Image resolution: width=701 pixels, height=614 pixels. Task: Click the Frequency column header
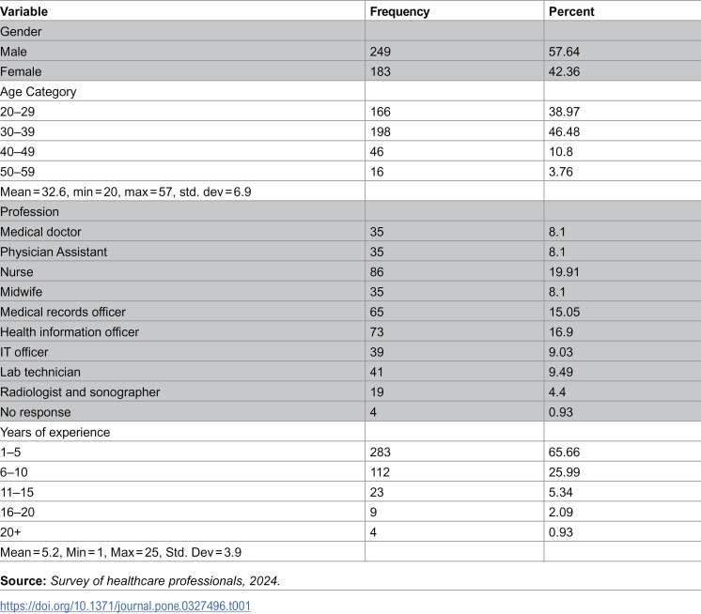click(399, 11)
